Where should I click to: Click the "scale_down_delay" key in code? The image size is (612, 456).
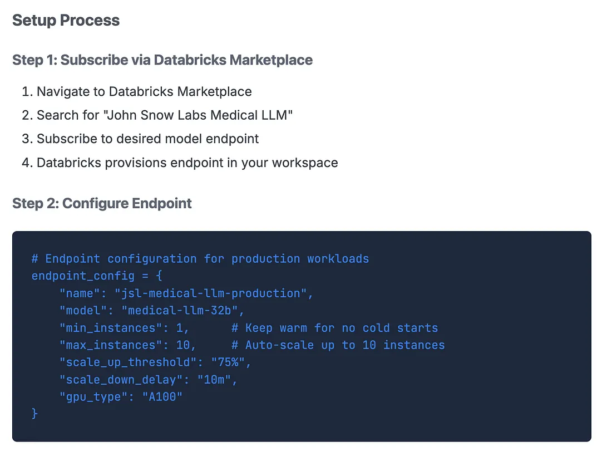pos(120,380)
